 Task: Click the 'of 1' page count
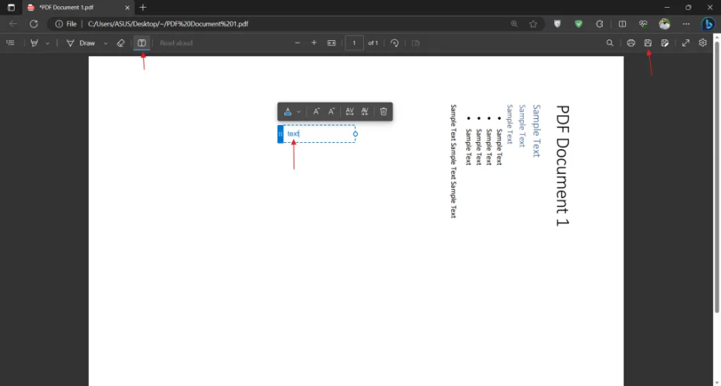(x=373, y=42)
